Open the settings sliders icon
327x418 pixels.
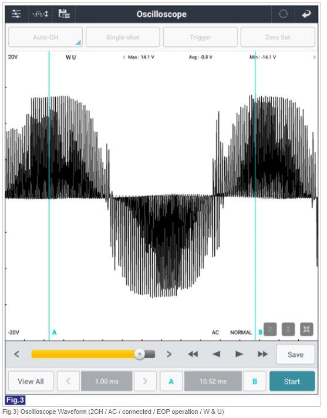pos(16,14)
